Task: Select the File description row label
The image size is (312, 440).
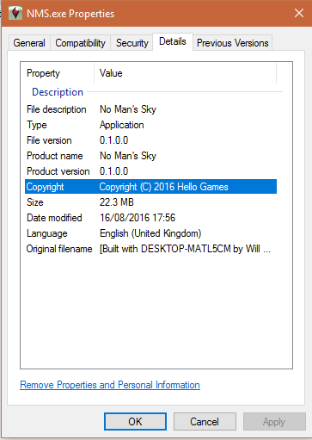Action: 57,109
